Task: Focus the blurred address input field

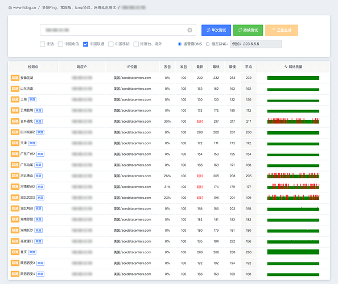Action: 118,30
